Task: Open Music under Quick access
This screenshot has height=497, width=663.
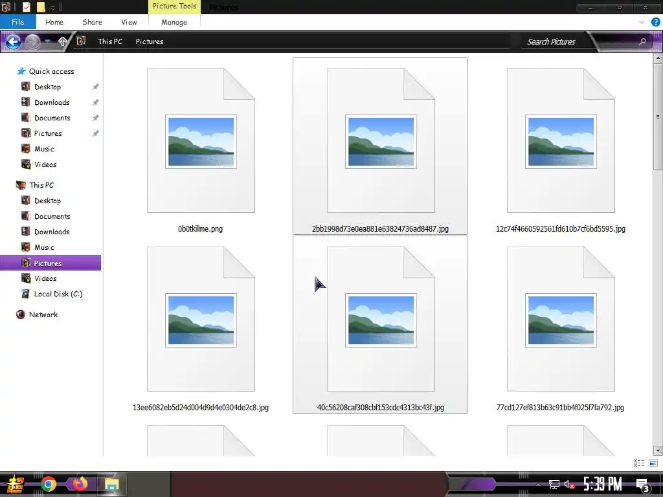Action: click(44, 149)
